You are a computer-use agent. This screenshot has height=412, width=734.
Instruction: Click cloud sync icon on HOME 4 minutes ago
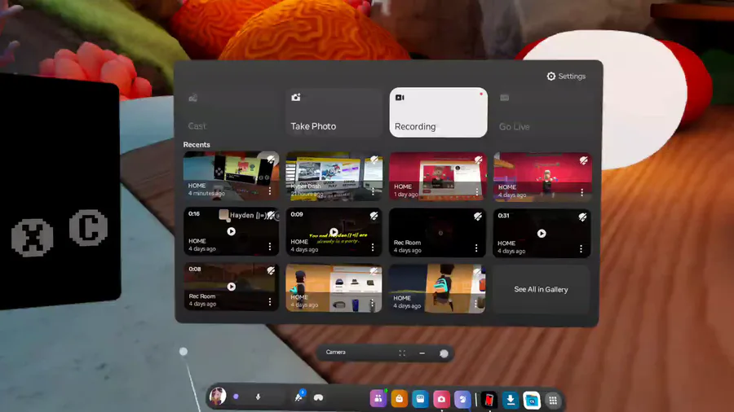271,160
